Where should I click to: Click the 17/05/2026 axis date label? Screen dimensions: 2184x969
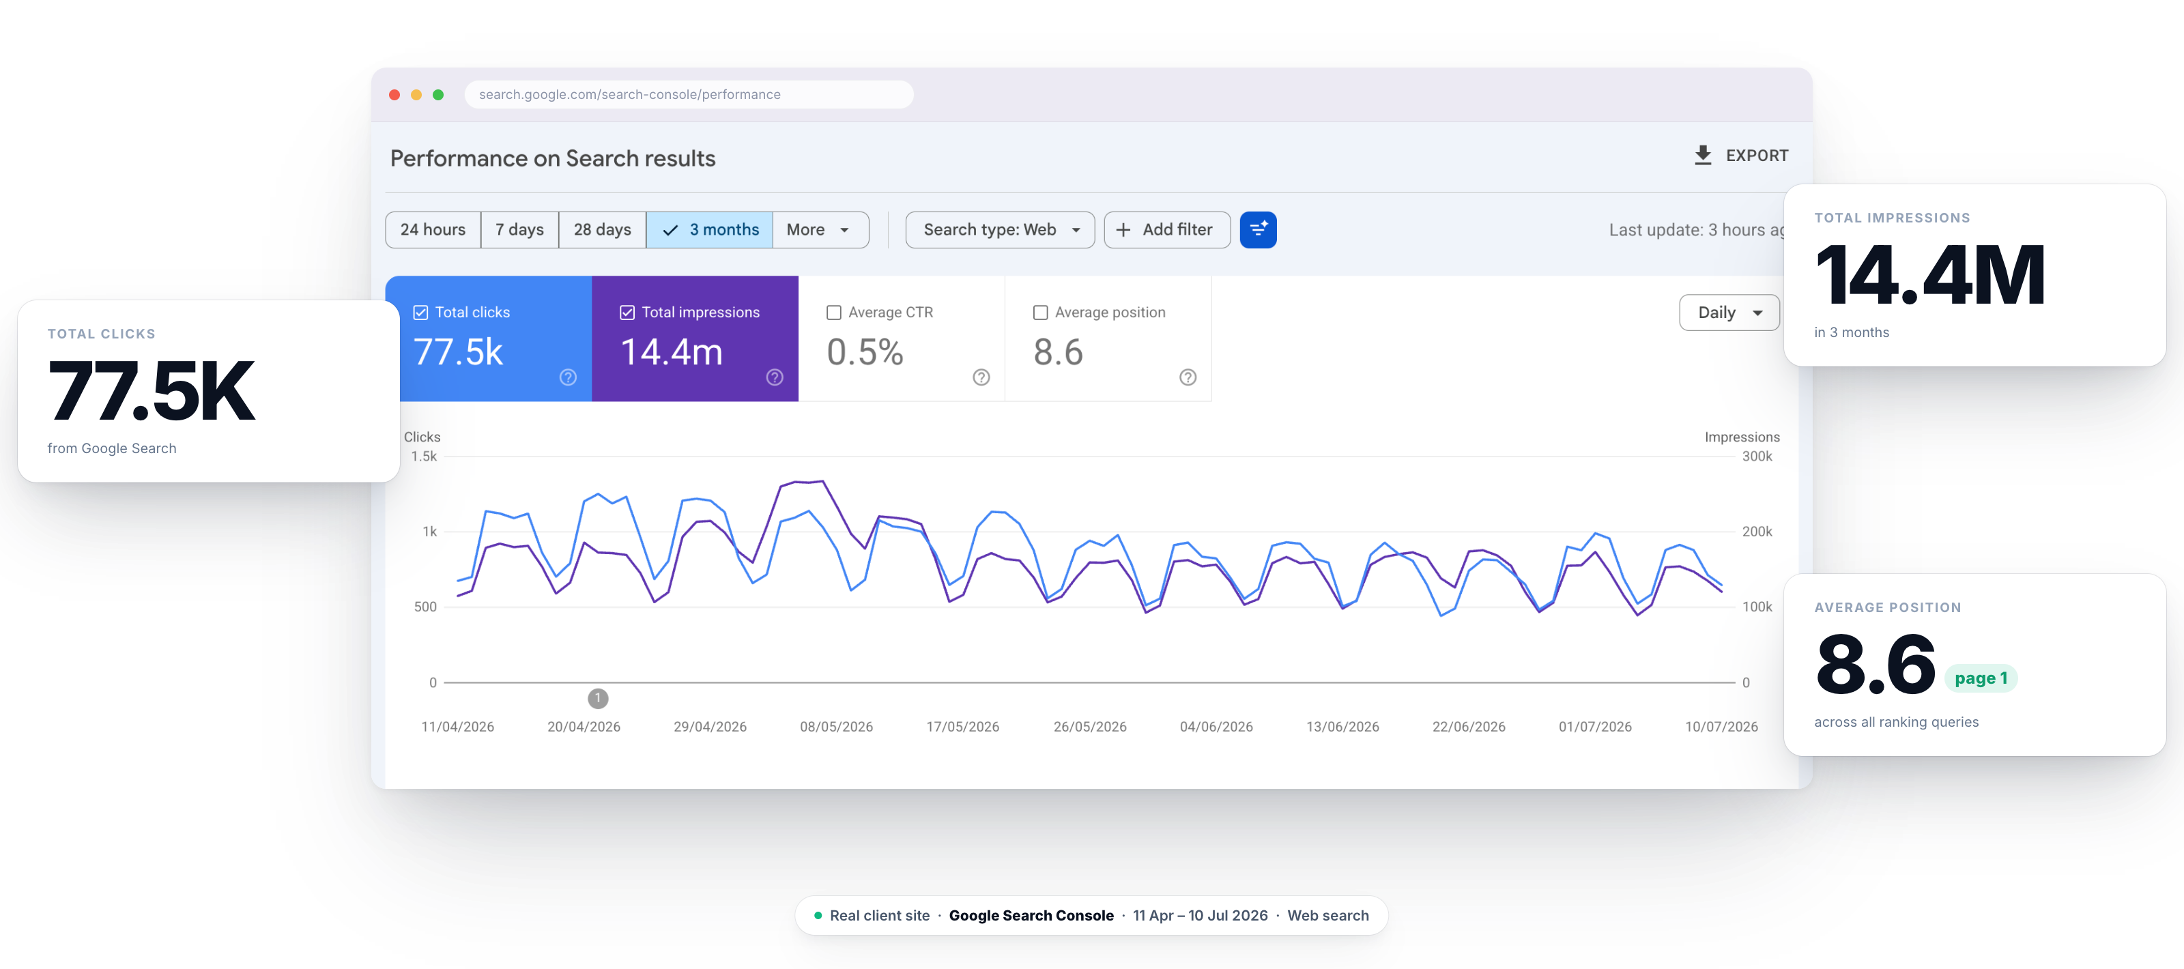[x=963, y=727]
